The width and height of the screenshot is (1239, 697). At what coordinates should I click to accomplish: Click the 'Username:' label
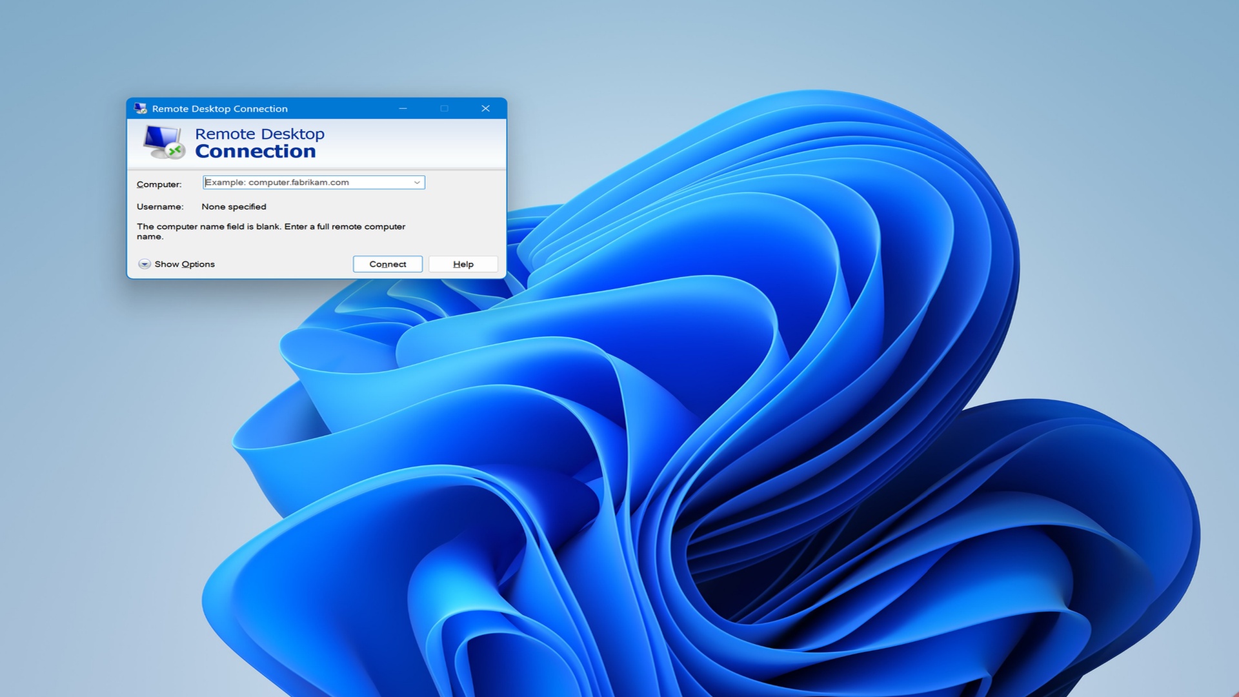coord(160,207)
